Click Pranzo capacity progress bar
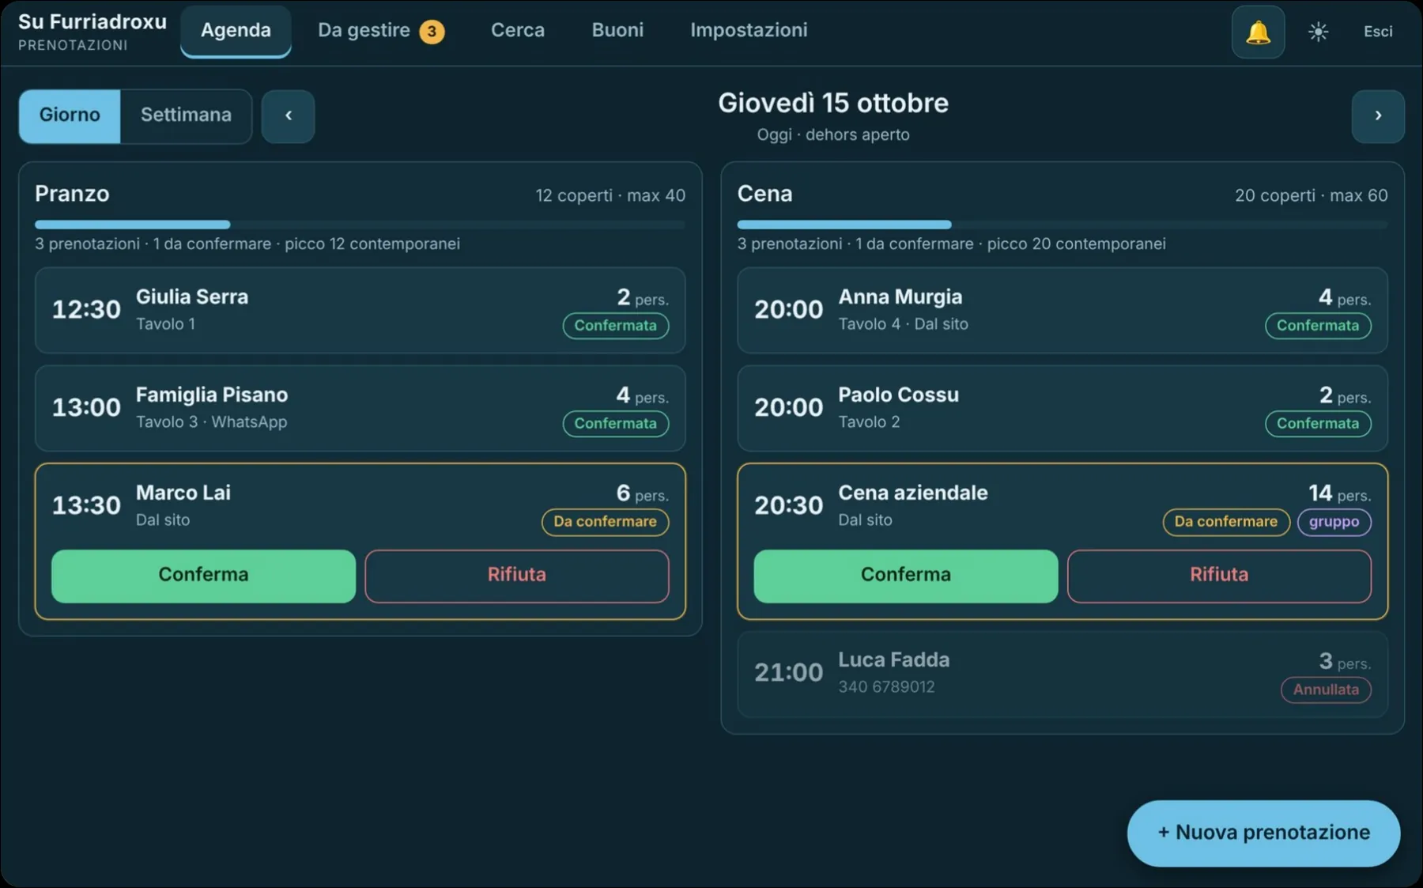The image size is (1423, 888). point(360,225)
